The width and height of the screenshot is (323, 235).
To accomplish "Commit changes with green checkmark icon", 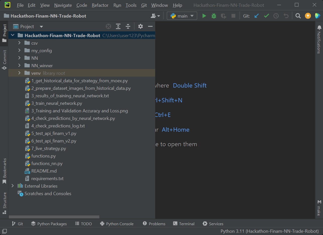I will click(266, 16).
